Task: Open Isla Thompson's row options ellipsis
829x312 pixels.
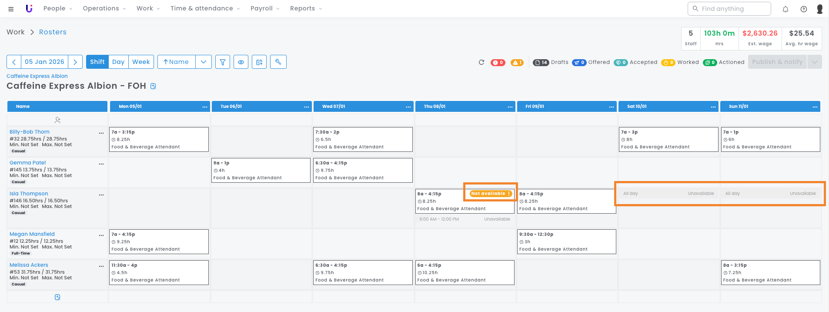Action: coord(101,195)
